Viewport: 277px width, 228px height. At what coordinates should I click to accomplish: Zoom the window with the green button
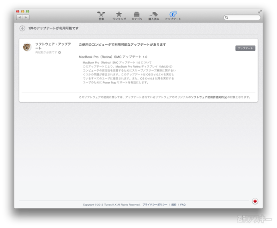28,11
